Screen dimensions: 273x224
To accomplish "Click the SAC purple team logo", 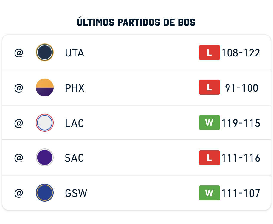I will click(45, 157).
